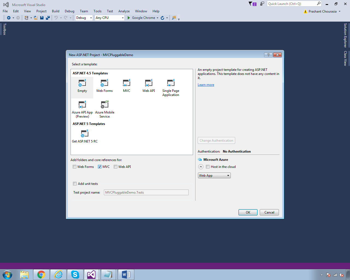Viewport: 350px width, 280px height.
Task: Collapse the Microsoft Azure section chevron
Action: [x=201, y=167]
